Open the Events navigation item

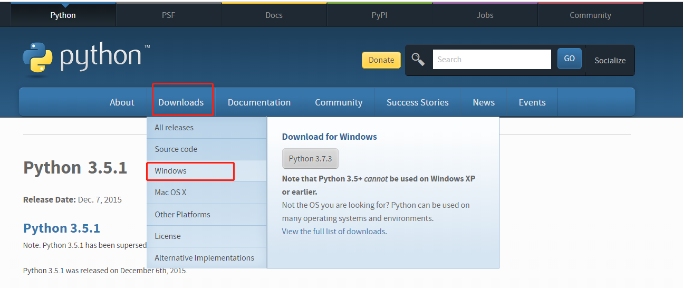[x=532, y=102]
